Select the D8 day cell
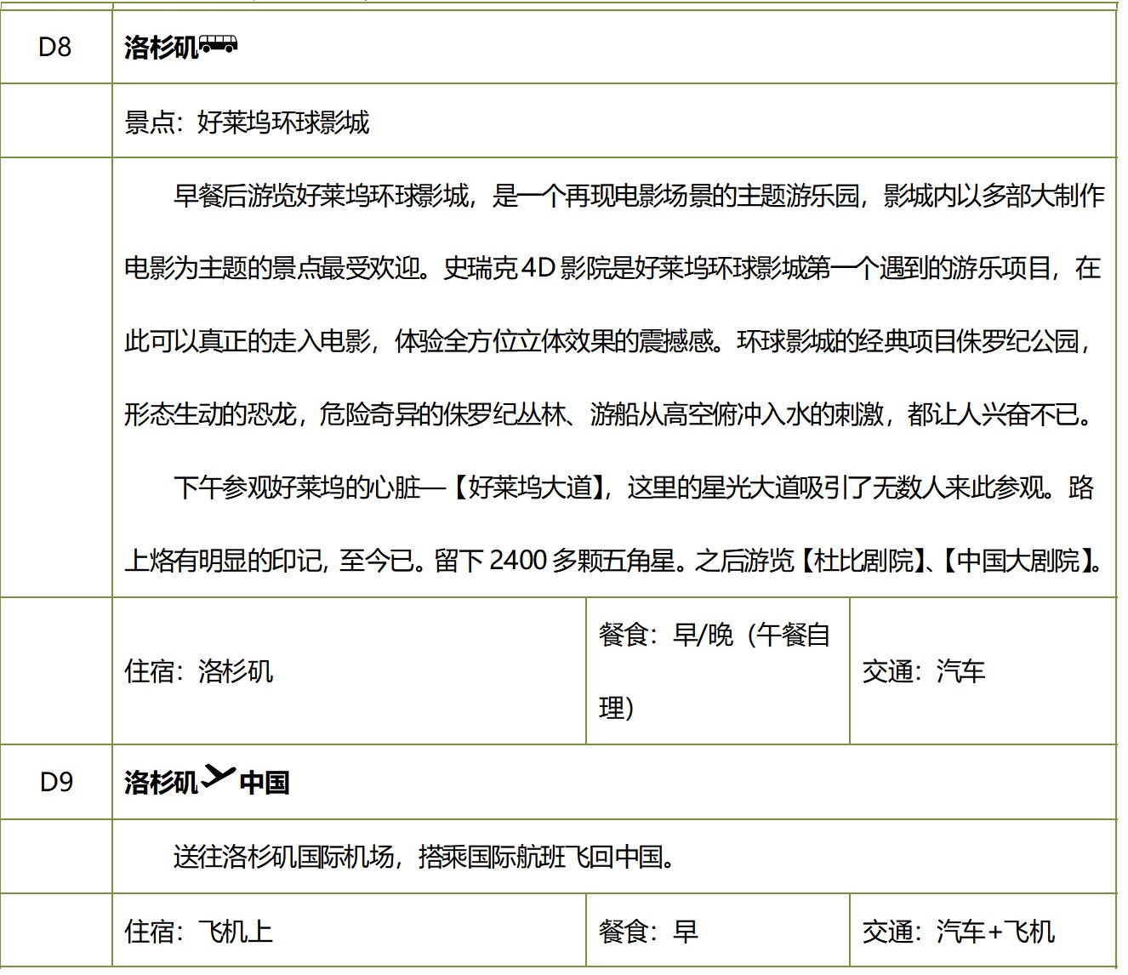 point(55,47)
